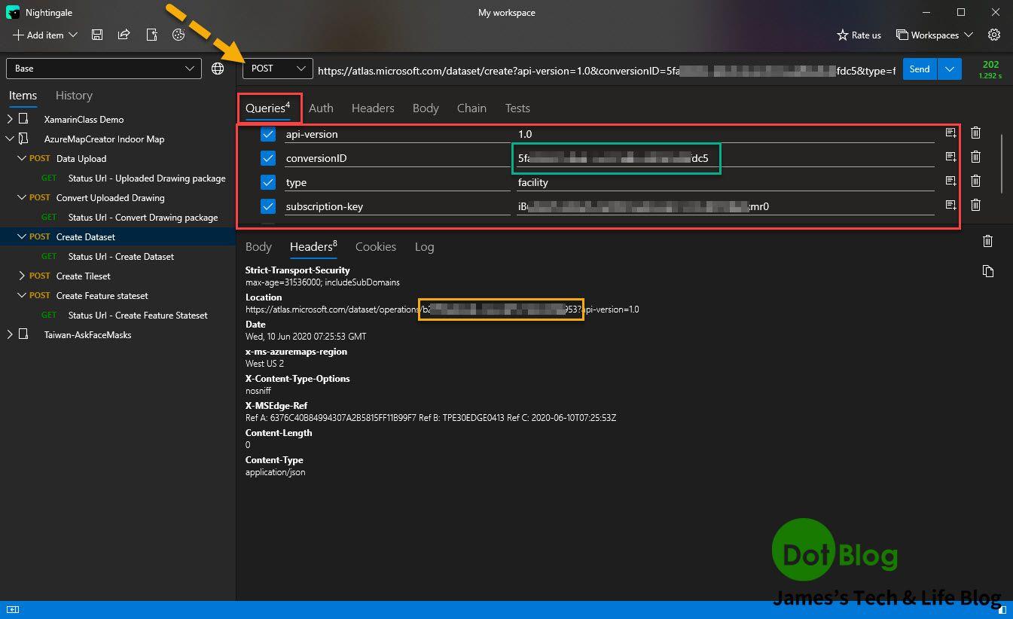This screenshot has width=1013, height=619.
Task: Click the Send button
Action: tap(919, 69)
